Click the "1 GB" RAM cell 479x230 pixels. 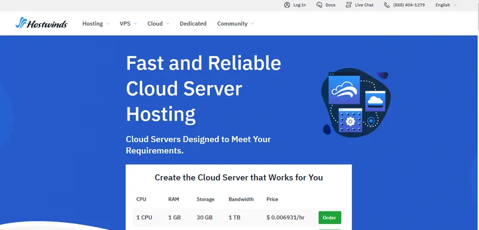coord(174,217)
